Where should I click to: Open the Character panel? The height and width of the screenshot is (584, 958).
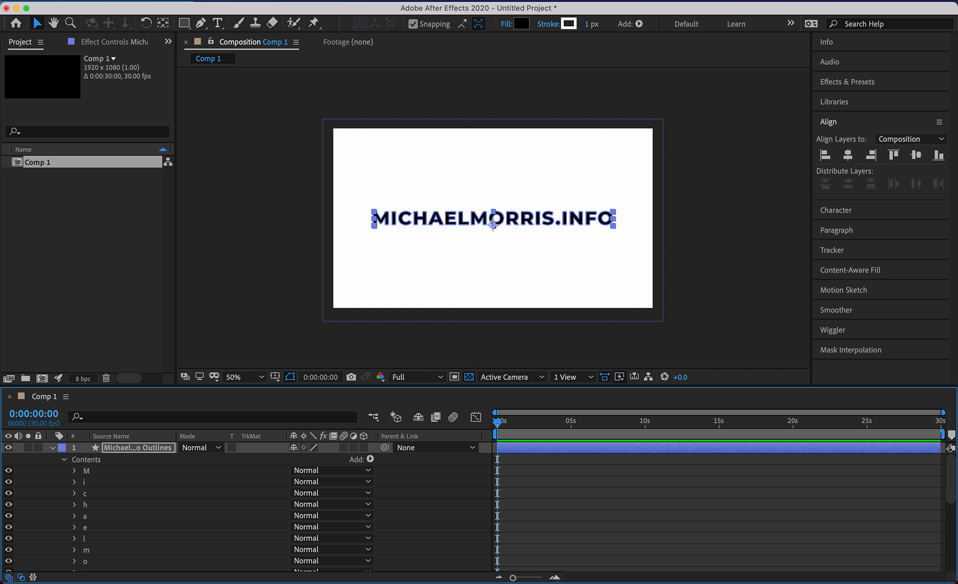[836, 210]
